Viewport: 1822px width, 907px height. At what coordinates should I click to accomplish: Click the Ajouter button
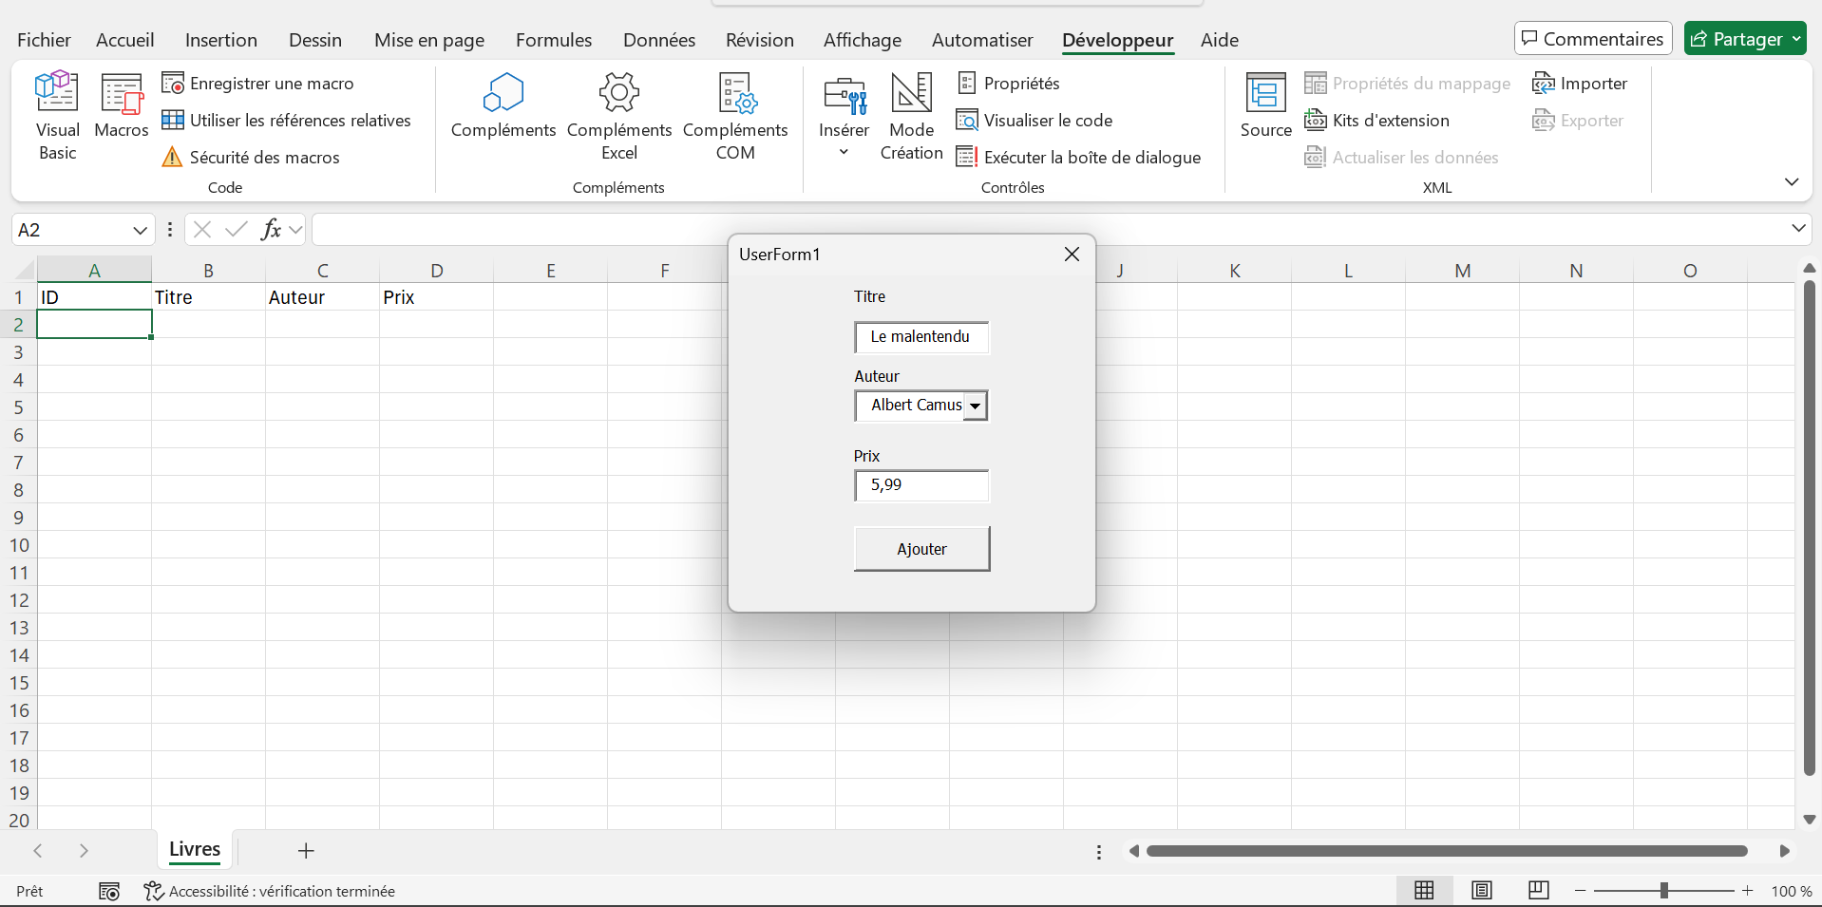coord(921,549)
